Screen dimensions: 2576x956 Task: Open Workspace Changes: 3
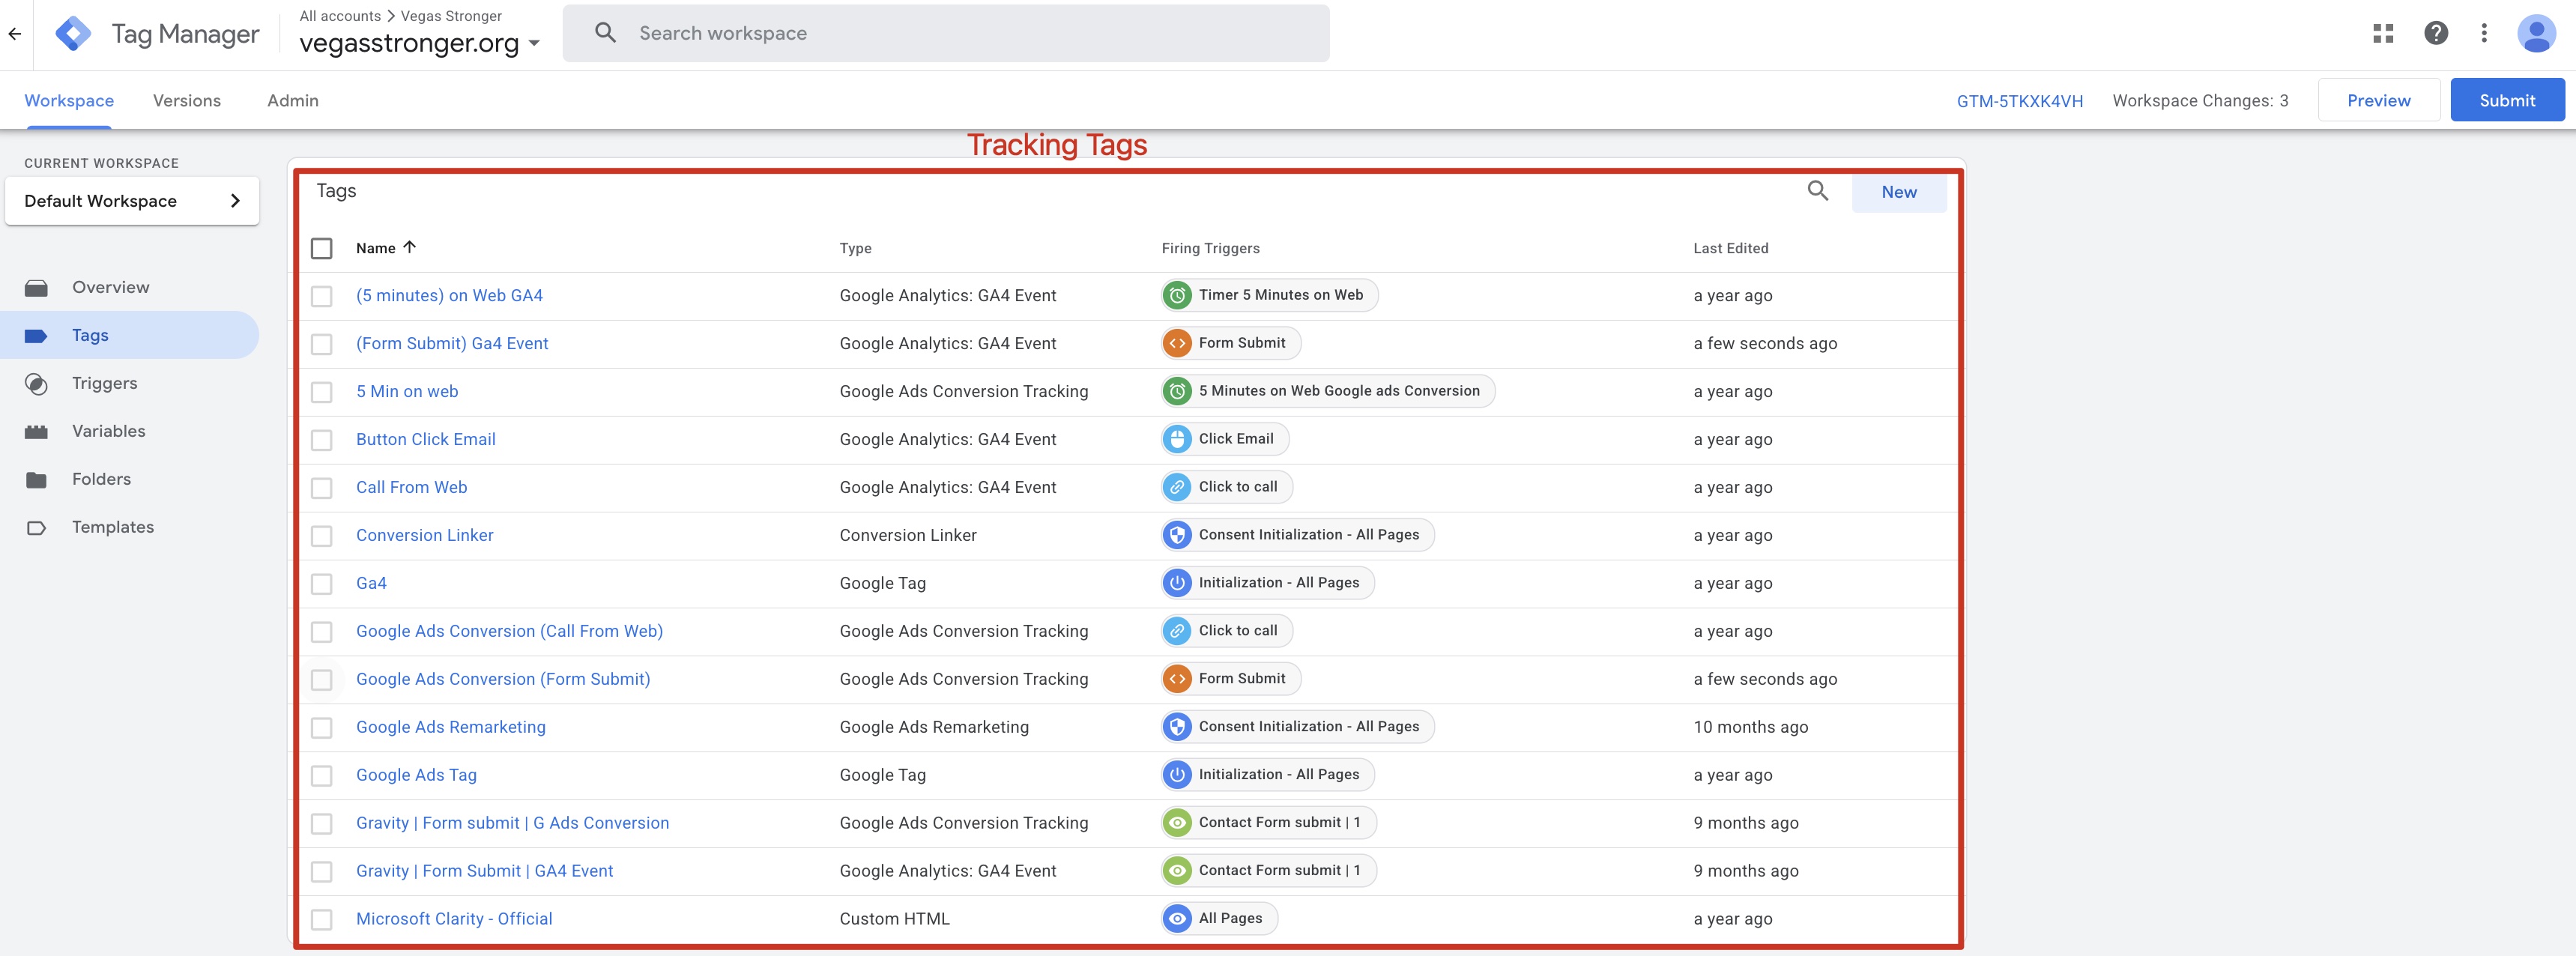point(2200,101)
